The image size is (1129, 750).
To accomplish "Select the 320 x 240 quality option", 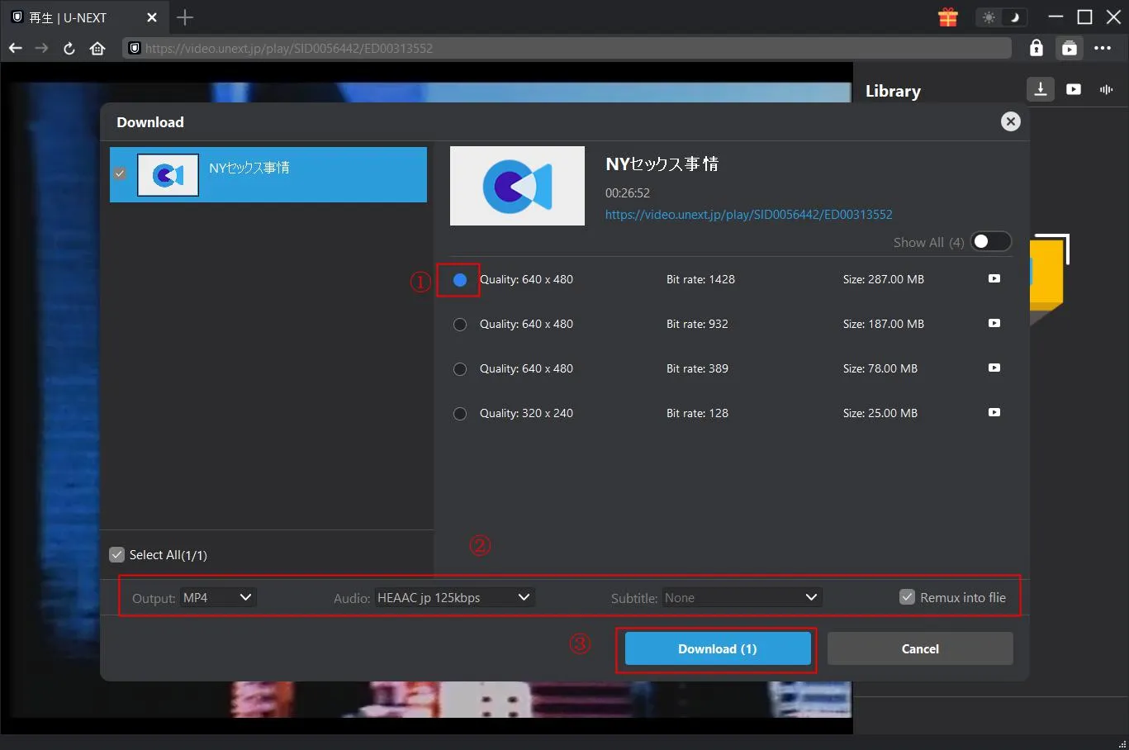I will [x=460, y=414].
